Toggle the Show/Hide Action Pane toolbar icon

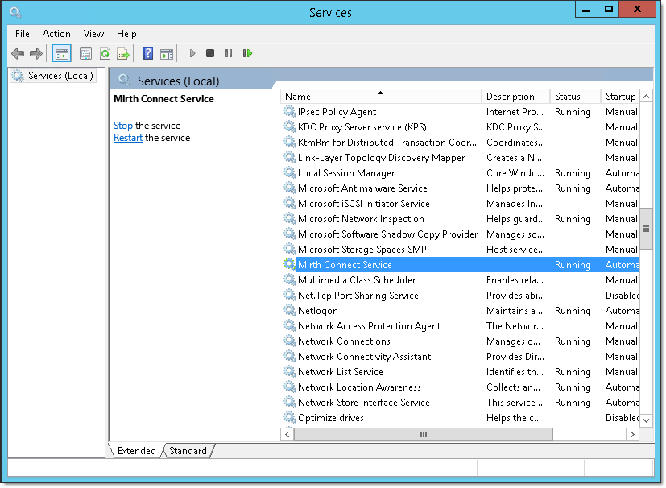tap(167, 53)
